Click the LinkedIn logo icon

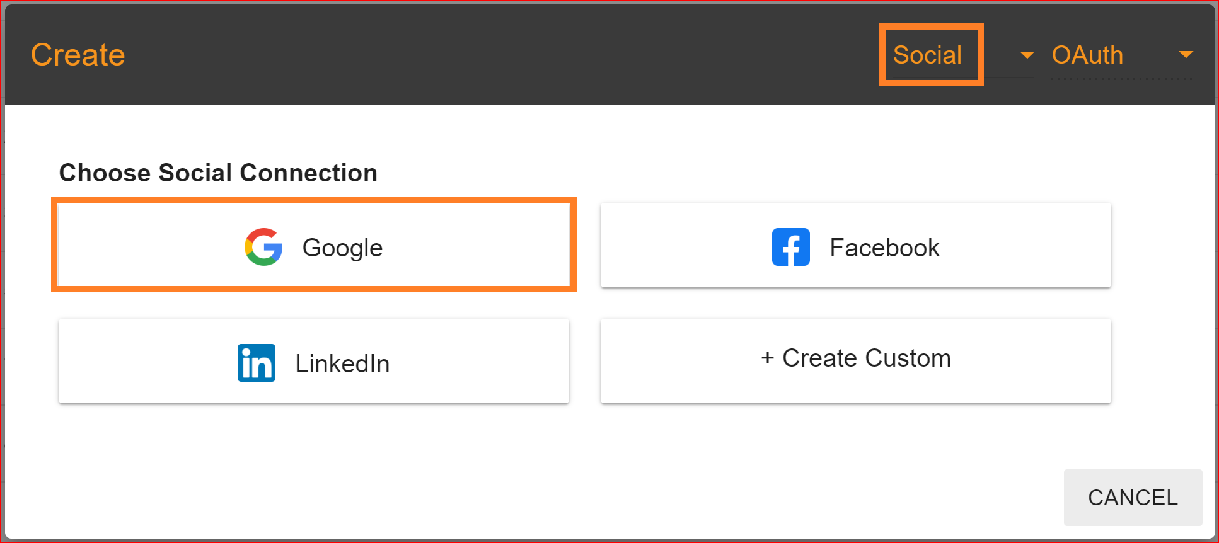pos(257,363)
